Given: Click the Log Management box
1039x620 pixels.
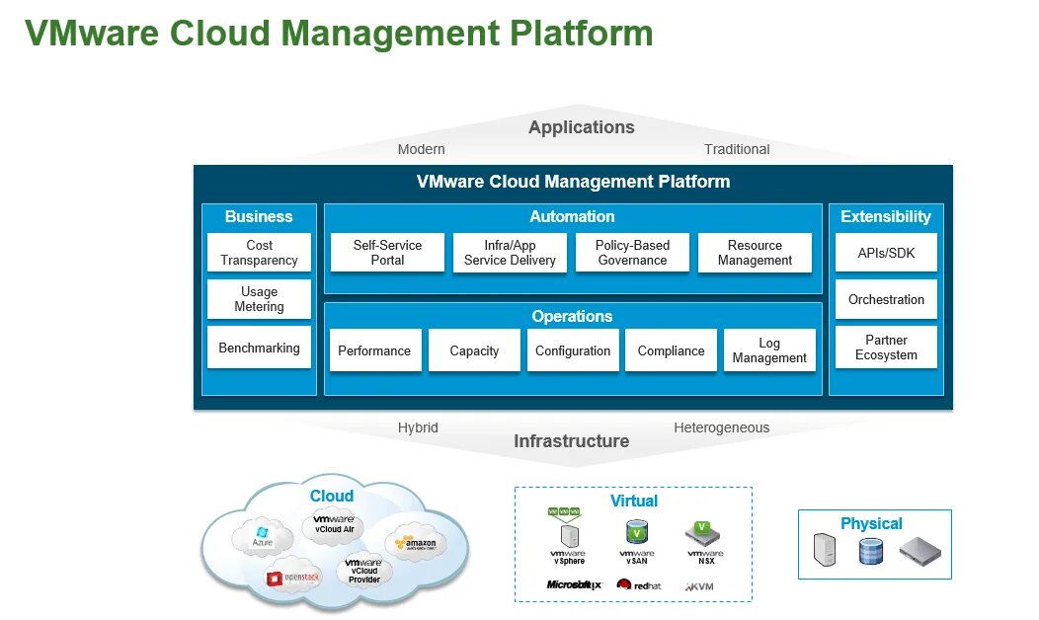Looking at the screenshot, I should coord(769,350).
